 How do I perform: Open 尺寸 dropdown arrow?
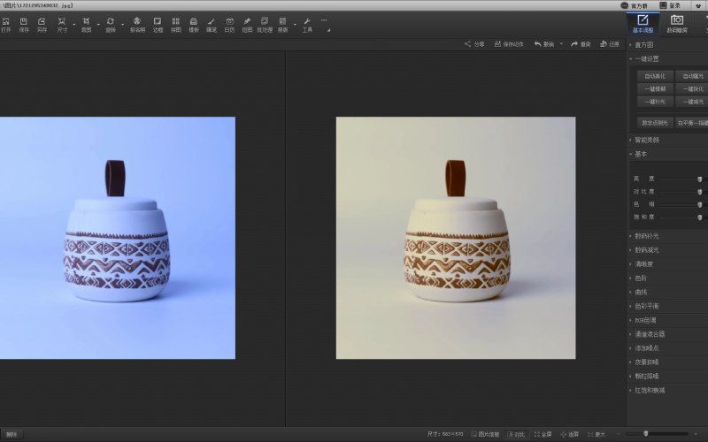click(x=74, y=25)
